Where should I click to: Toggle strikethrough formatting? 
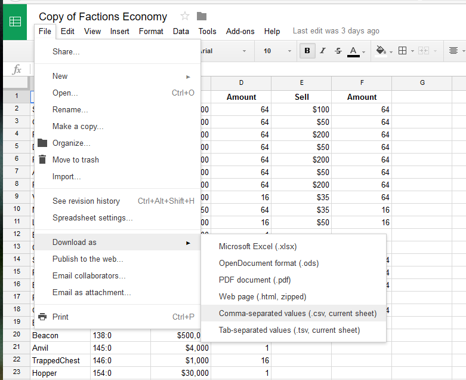pos(338,51)
